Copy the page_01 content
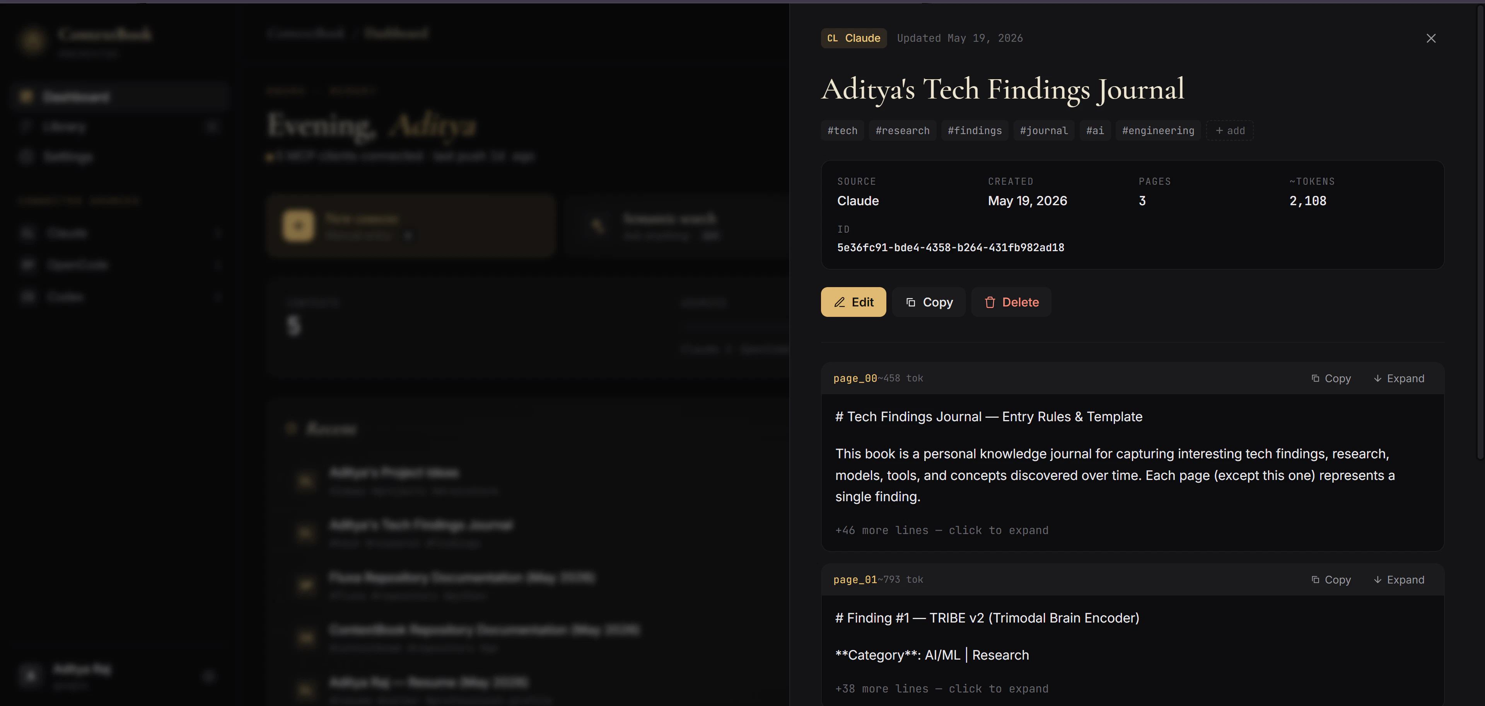This screenshot has width=1485, height=706. [x=1330, y=579]
